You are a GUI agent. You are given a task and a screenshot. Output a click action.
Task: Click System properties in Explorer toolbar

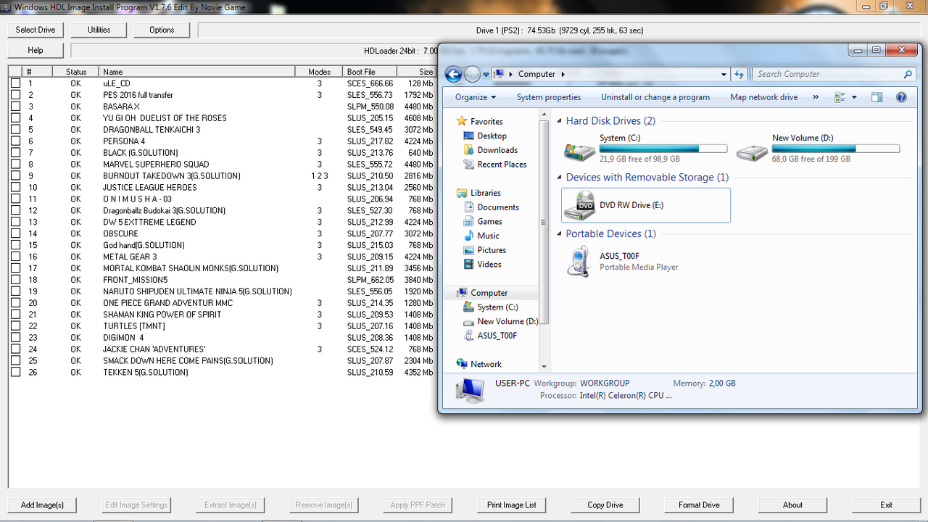pyautogui.click(x=549, y=97)
